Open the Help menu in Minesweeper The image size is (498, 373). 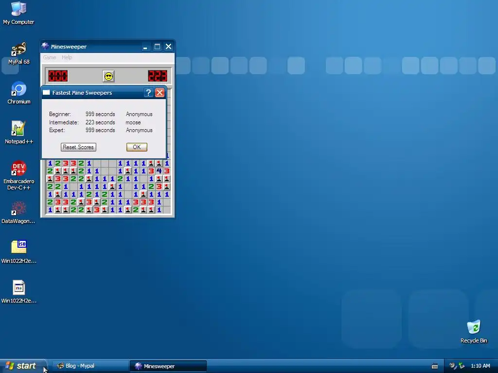(x=67, y=57)
